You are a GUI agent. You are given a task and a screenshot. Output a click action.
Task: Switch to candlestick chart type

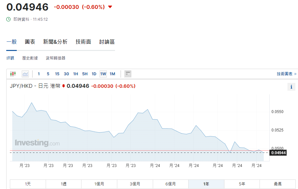(x=13, y=74)
